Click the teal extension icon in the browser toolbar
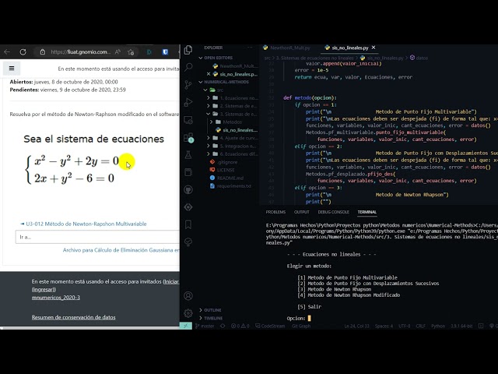 coord(149,52)
